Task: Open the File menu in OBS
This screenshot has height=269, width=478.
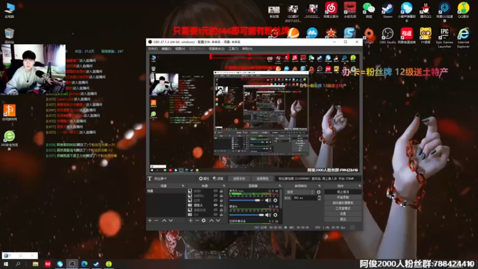Action: (x=152, y=49)
